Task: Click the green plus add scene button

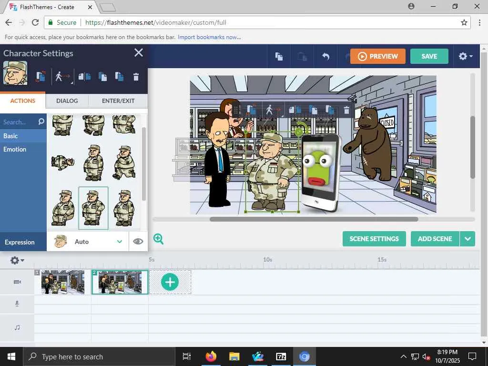Action: 170,282
